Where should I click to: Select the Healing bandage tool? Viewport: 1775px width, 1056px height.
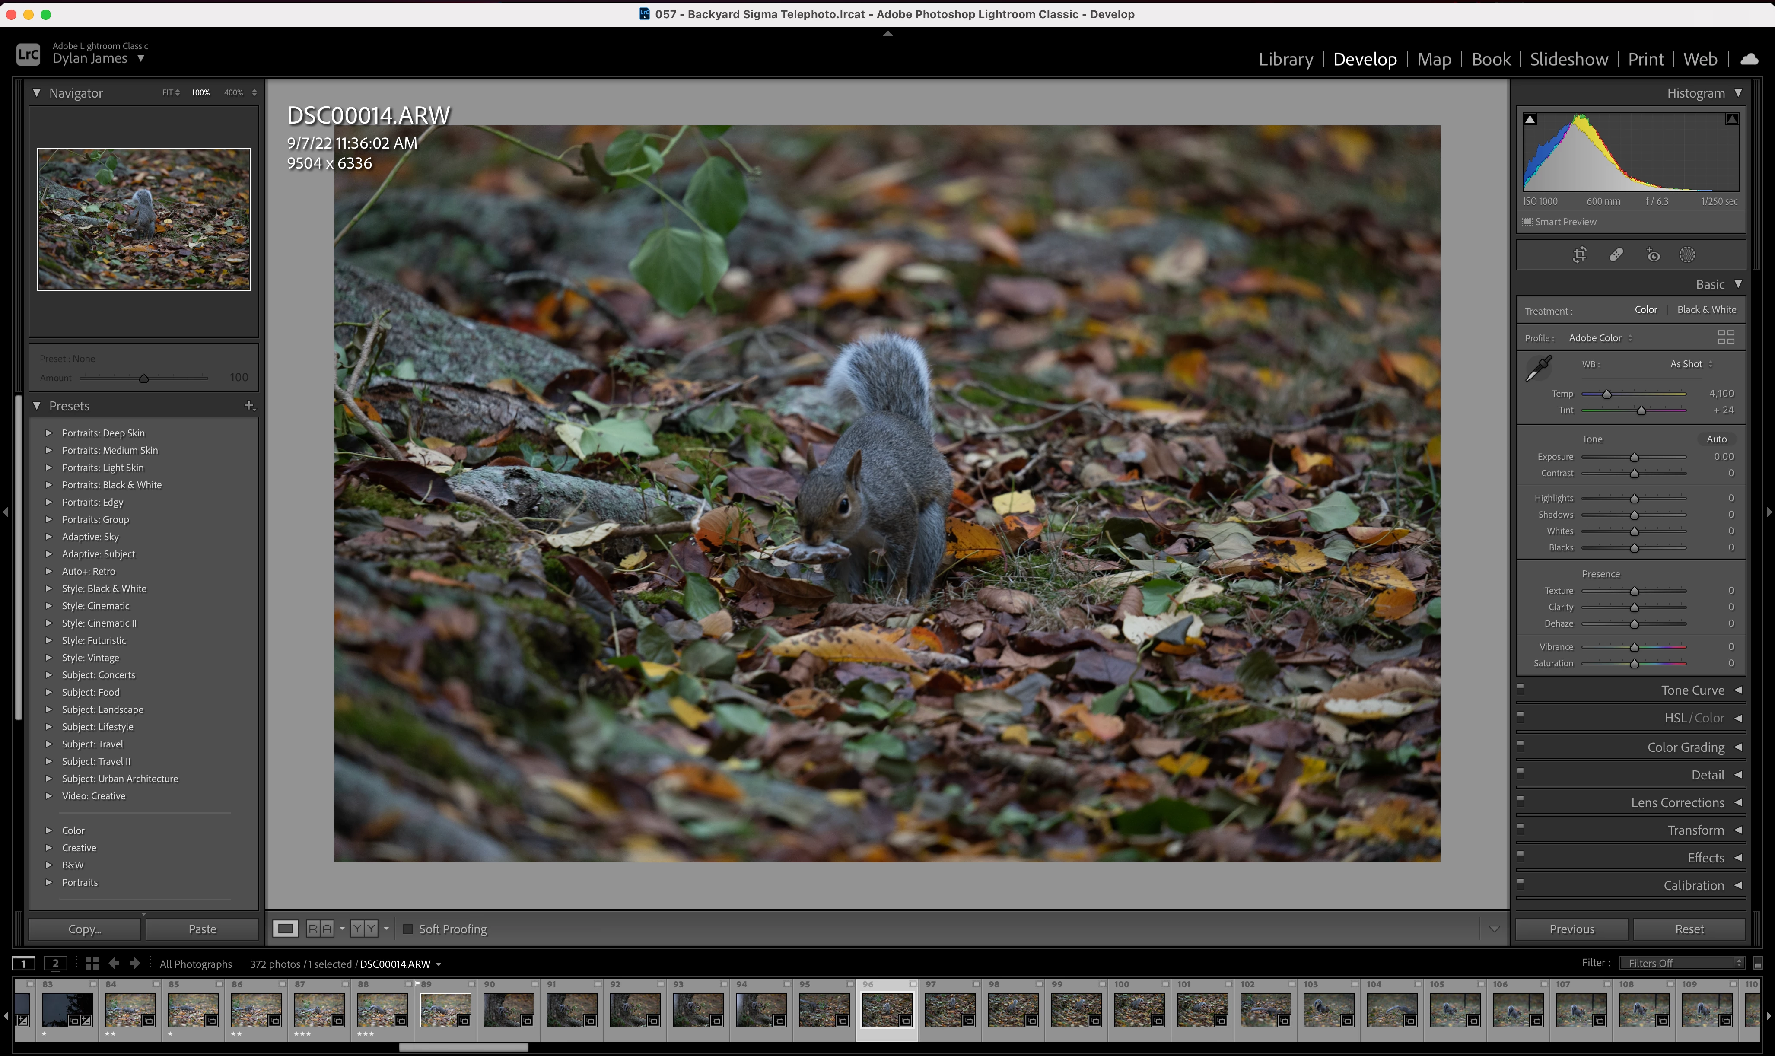1616,255
